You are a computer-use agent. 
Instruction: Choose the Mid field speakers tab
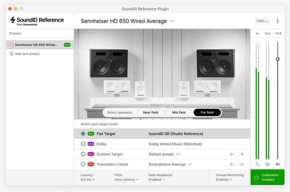click(179, 113)
